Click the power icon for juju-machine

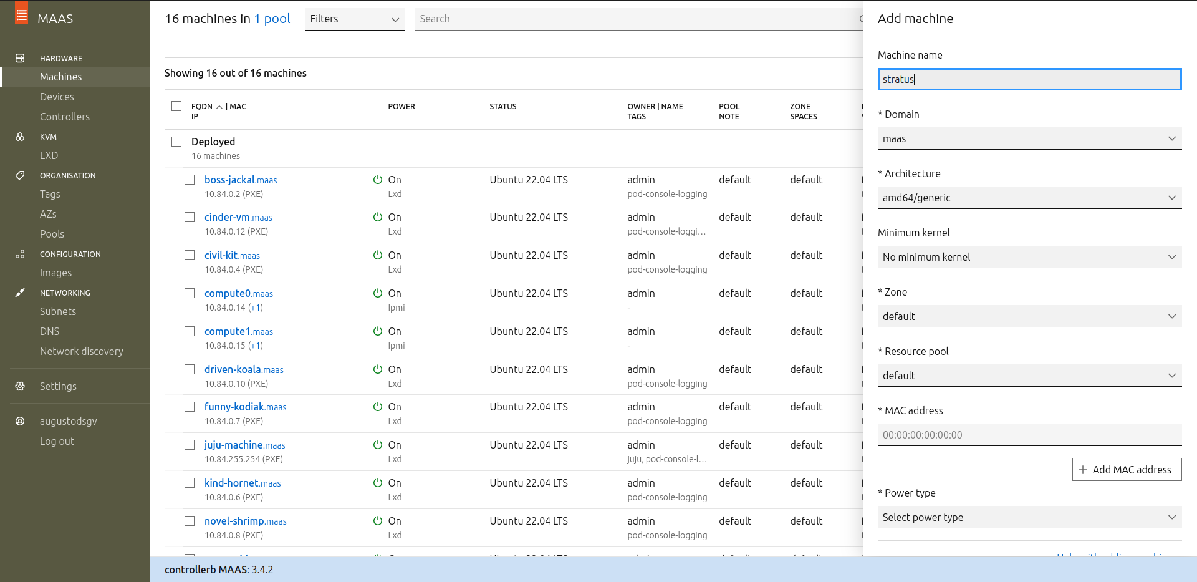378,445
